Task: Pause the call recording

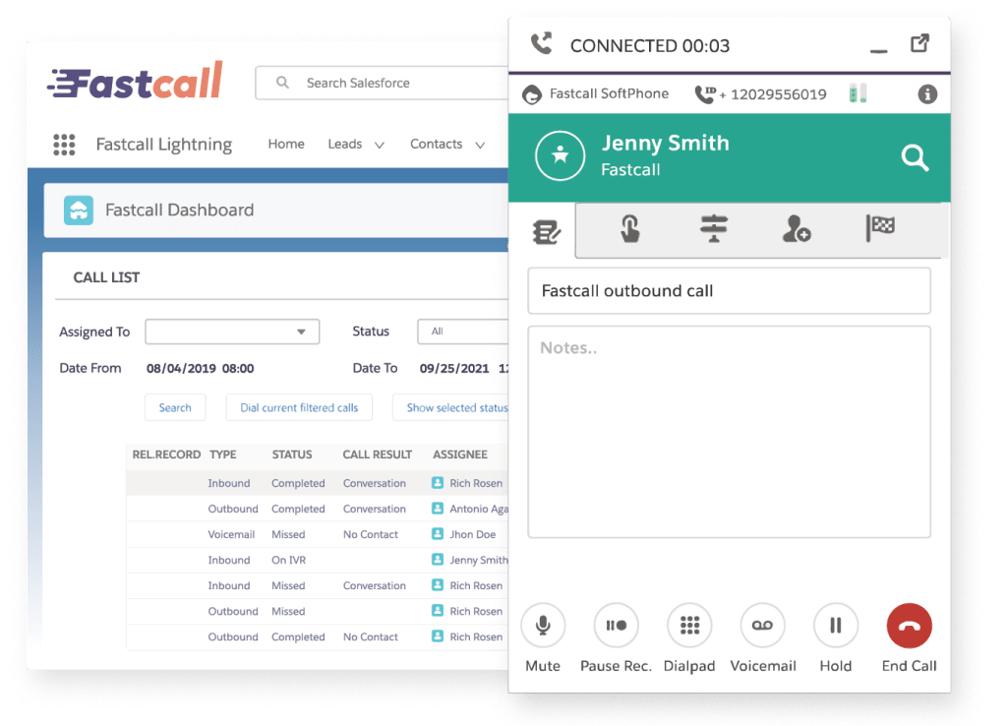Action: [616, 625]
